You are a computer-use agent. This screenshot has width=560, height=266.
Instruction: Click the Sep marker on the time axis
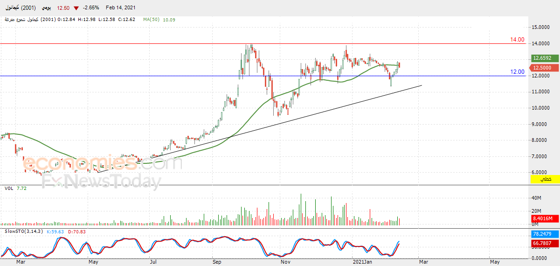[x=216, y=262]
